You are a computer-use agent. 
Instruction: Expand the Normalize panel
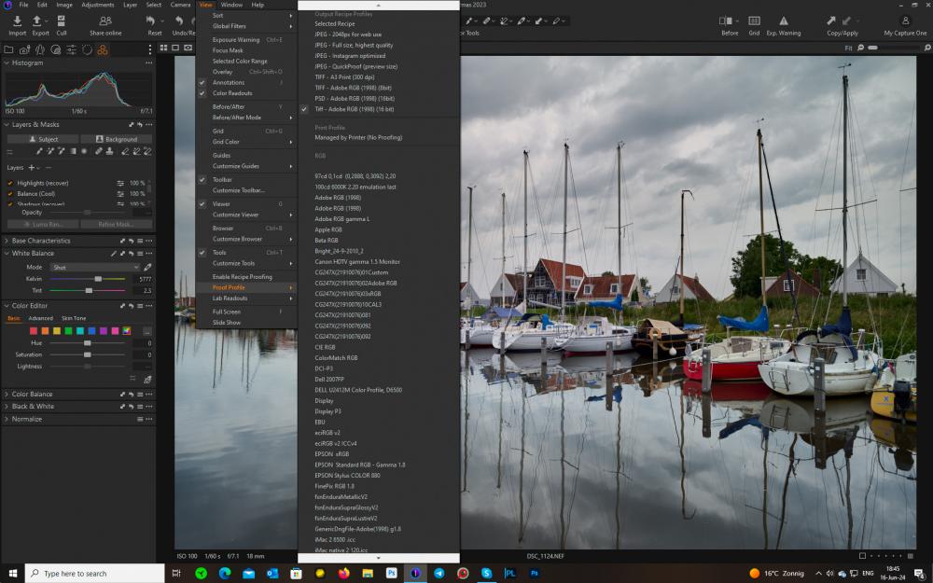click(x=7, y=420)
